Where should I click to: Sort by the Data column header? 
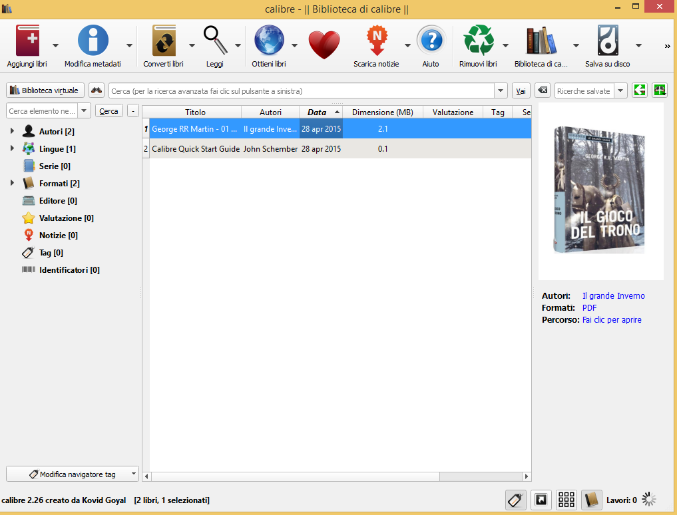coord(321,112)
